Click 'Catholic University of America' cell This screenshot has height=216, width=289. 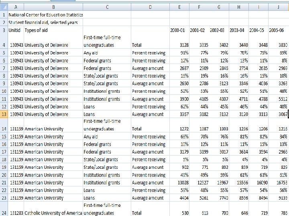click(x=53, y=213)
